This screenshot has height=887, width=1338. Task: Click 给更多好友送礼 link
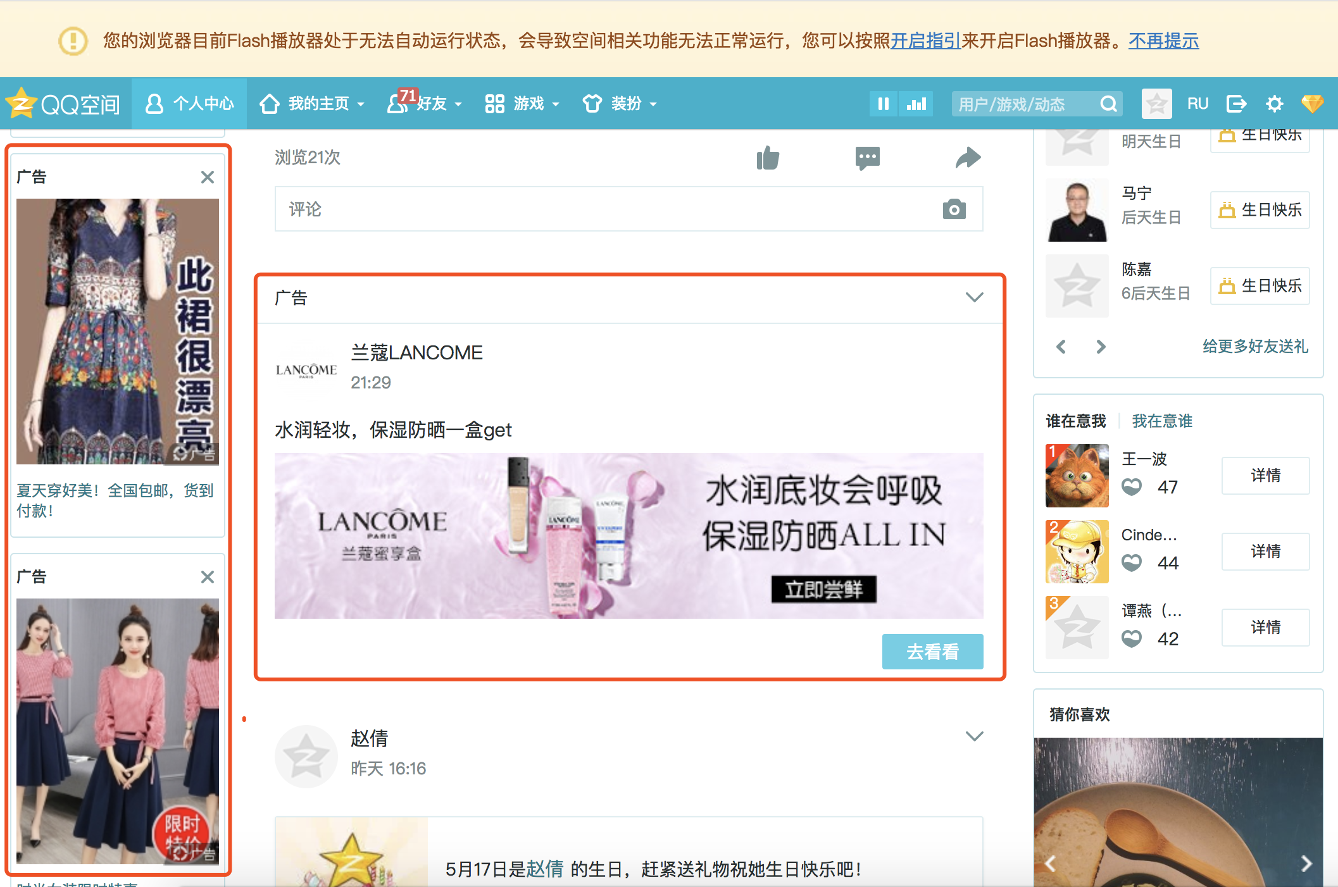[x=1255, y=346]
